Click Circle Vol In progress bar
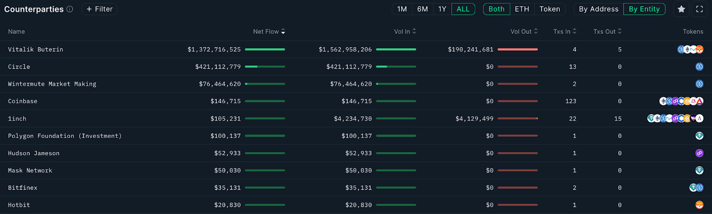Image resolution: width=712 pixels, height=214 pixels. click(396, 67)
